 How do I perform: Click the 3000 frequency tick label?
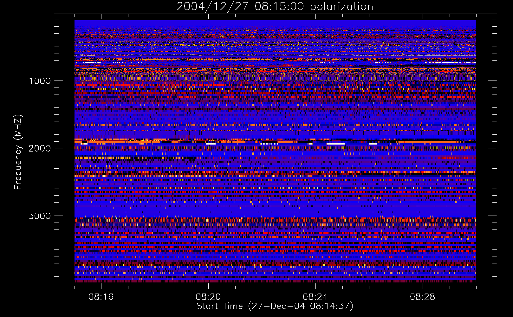(40, 216)
